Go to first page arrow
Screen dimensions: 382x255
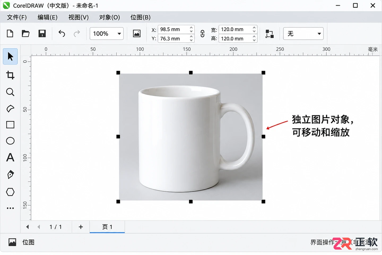click(x=28, y=227)
